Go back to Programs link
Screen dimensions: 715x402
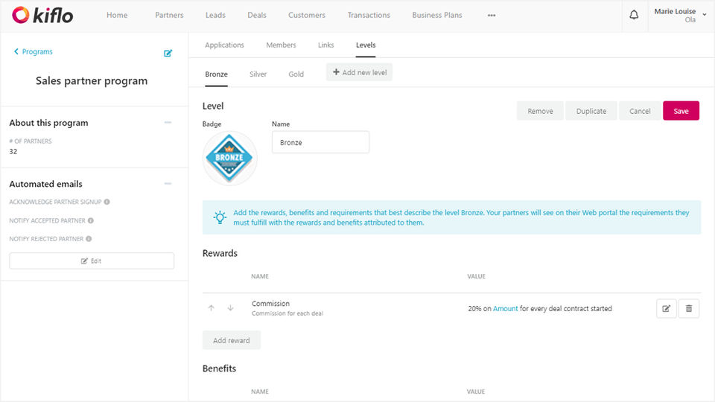(34, 52)
